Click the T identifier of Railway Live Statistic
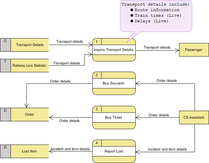 (5, 61)
